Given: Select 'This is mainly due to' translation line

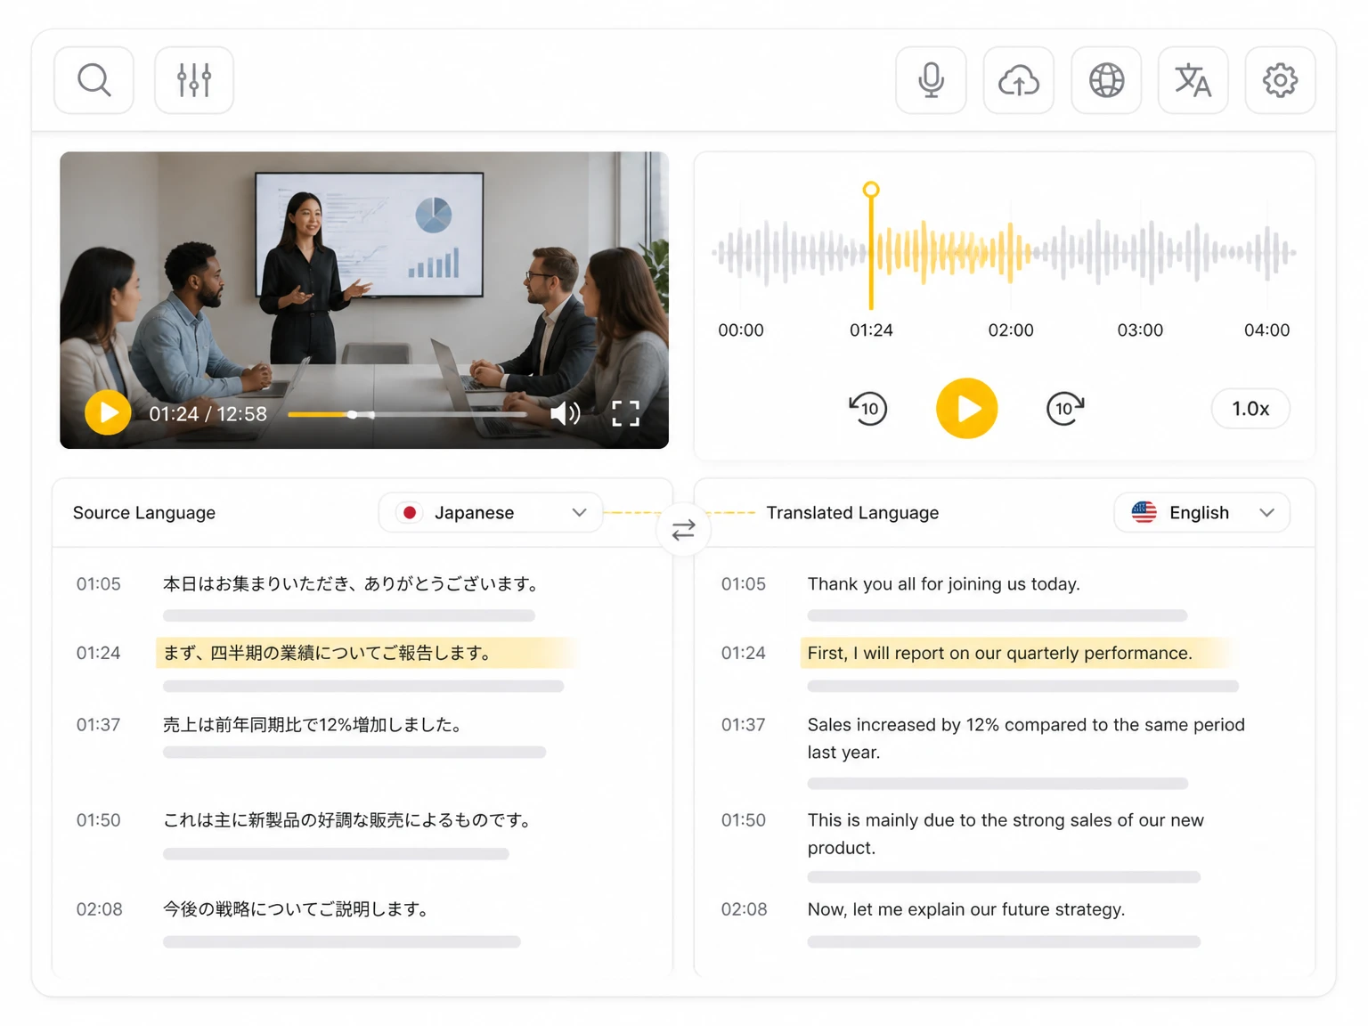Looking at the screenshot, I should (x=1006, y=834).
